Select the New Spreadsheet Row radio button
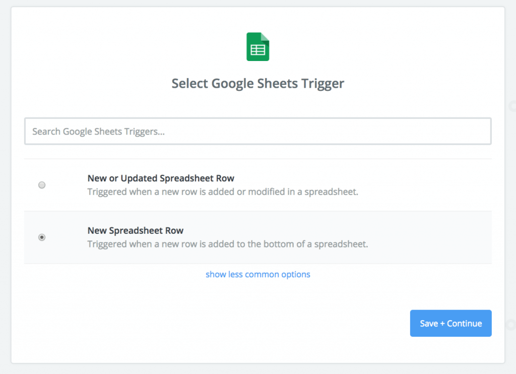Image resolution: width=516 pixels, height=374 pixels. (x=42, y=237)
